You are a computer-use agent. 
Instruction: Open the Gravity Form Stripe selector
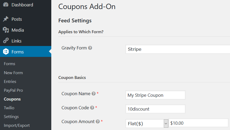(x=178, y=49)
